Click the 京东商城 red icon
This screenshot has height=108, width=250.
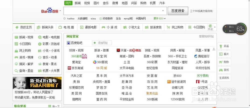69,68
